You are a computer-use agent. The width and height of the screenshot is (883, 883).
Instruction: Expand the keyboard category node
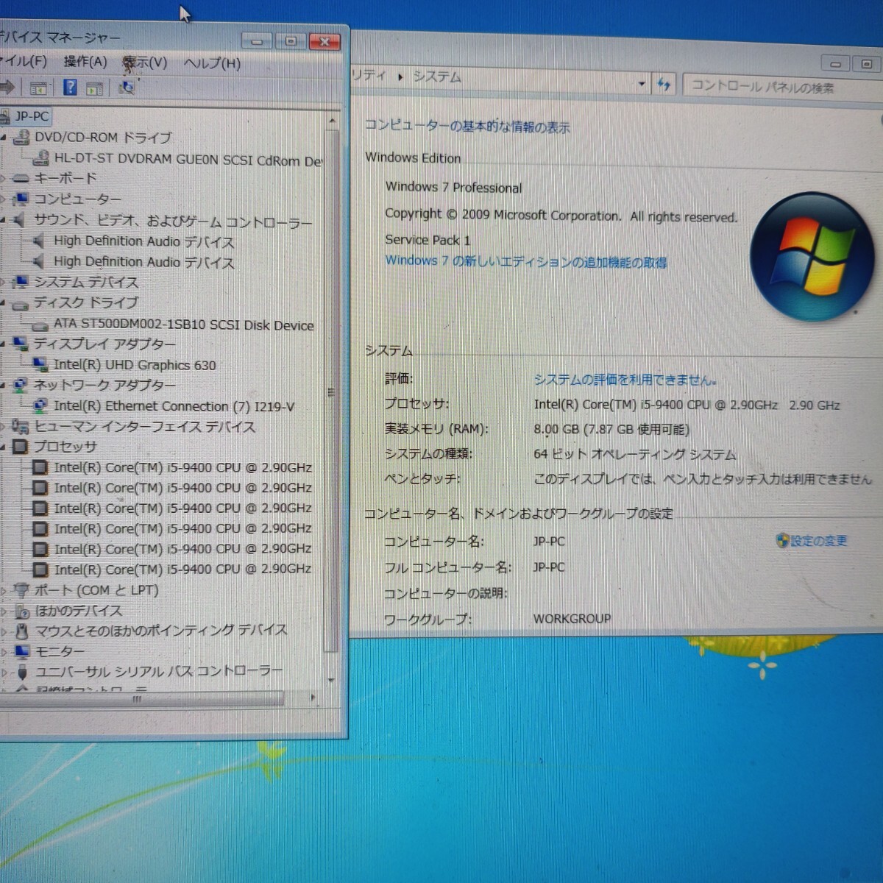tap(4, 179)
